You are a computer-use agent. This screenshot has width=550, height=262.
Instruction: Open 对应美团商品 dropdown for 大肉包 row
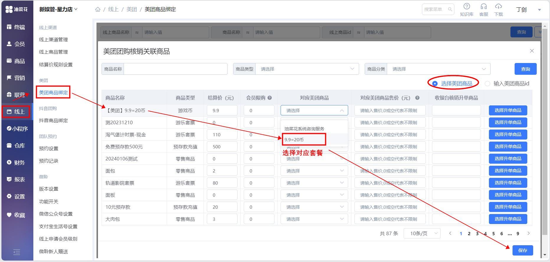coord(314,219)
